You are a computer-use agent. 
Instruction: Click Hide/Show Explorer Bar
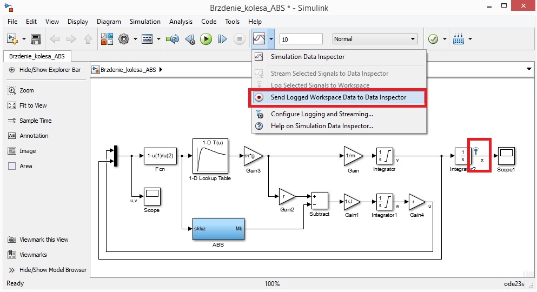(45, 70)
